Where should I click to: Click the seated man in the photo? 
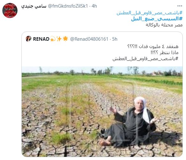pos(129,122)
